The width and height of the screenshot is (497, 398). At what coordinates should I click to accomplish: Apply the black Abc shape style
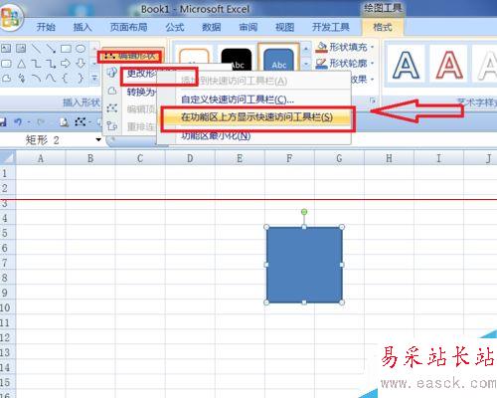236,59
